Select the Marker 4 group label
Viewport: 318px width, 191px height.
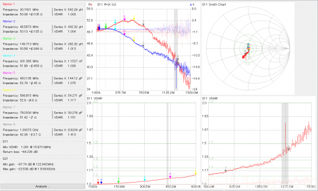click(9, 56)
